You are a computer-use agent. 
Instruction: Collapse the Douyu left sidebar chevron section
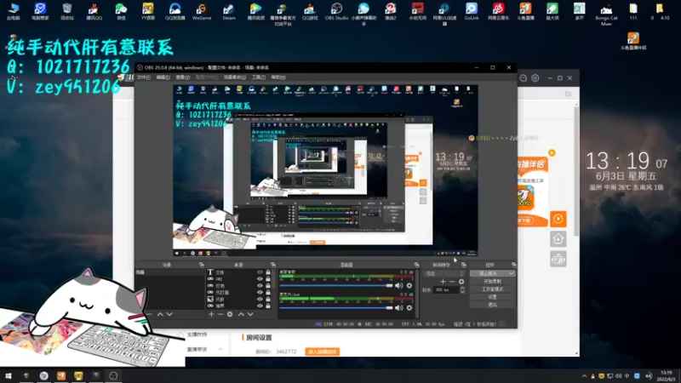[x=220, y=349]
